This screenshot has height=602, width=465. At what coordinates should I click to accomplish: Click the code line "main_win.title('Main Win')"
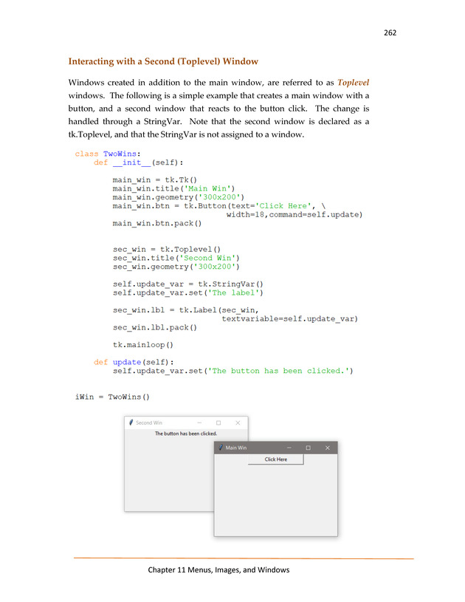click(173, 188)
